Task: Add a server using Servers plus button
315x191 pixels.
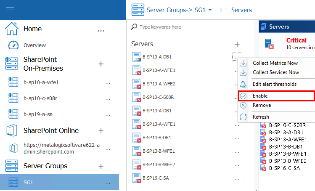Action: (x=237, y=44)
